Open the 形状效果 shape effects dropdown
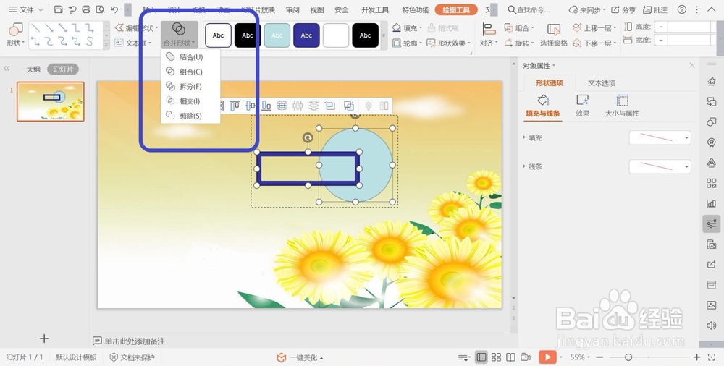Image resolution: width=724 pixels, height=366 pixels. 448,43
